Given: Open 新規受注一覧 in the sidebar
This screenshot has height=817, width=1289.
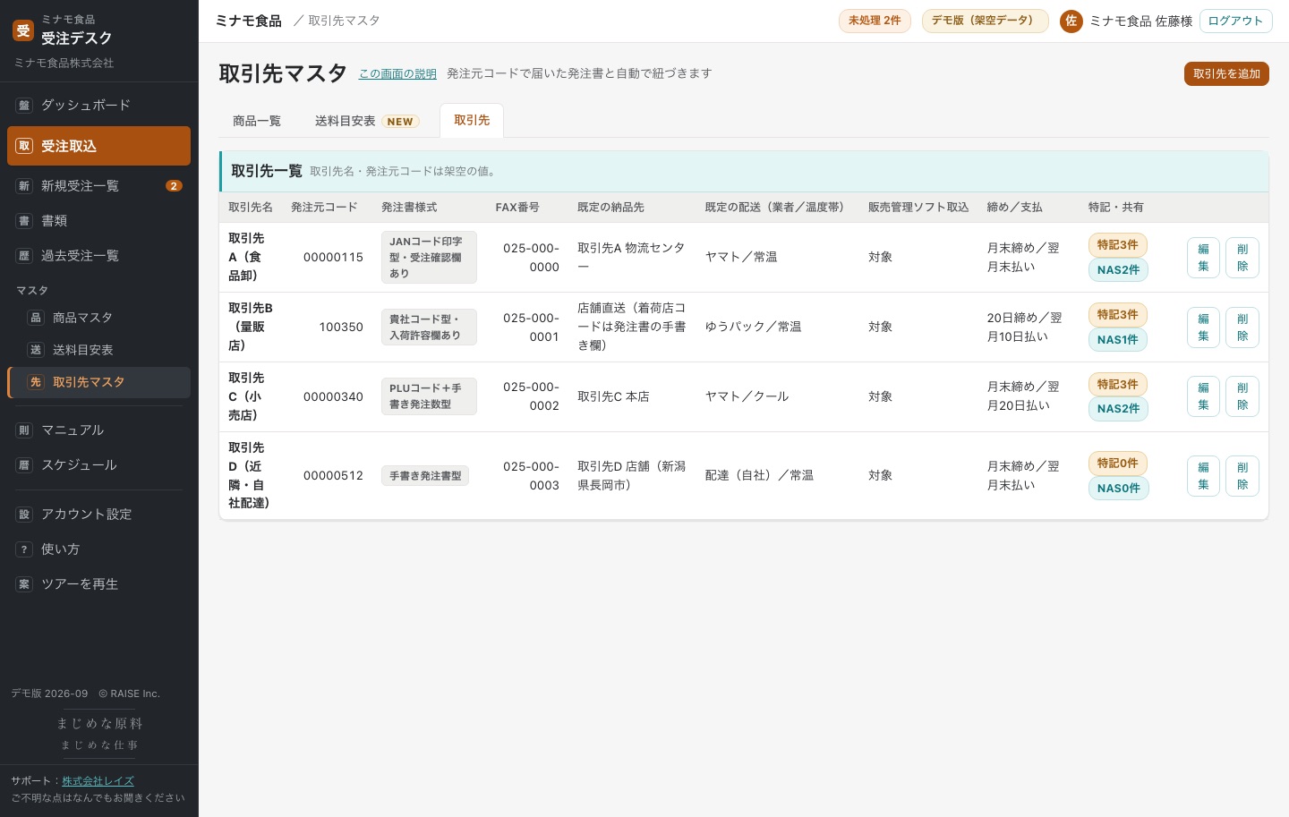Looking at the screenshot, I should 98,186.
